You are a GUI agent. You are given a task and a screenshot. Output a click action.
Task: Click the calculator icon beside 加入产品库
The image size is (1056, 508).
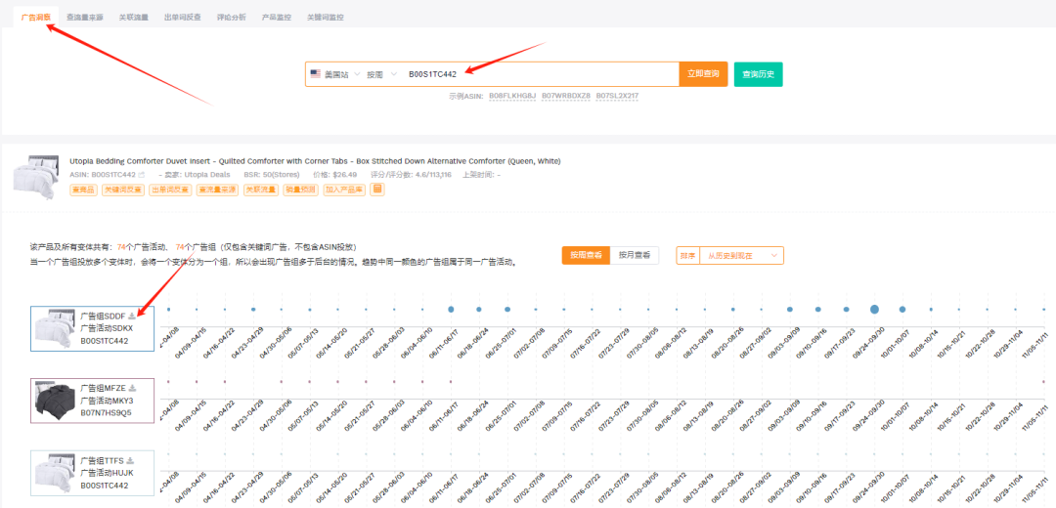(x=377, y=190)
